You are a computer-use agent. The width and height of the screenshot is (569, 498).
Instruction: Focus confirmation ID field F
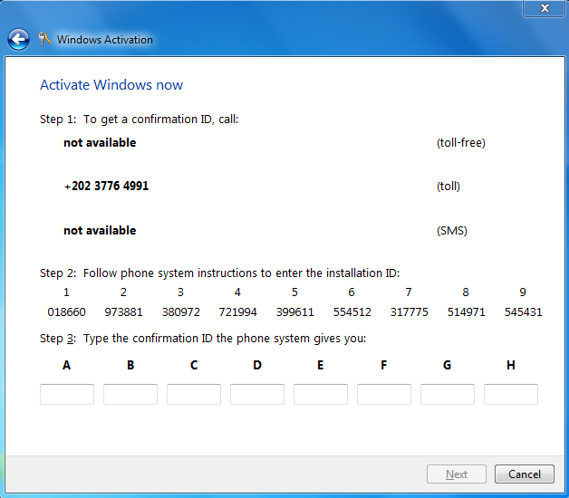pyautogui.click(x=384, y=394)
